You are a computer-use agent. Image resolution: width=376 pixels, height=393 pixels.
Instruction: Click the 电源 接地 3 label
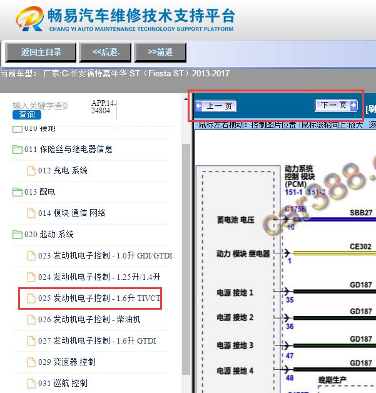235,345
